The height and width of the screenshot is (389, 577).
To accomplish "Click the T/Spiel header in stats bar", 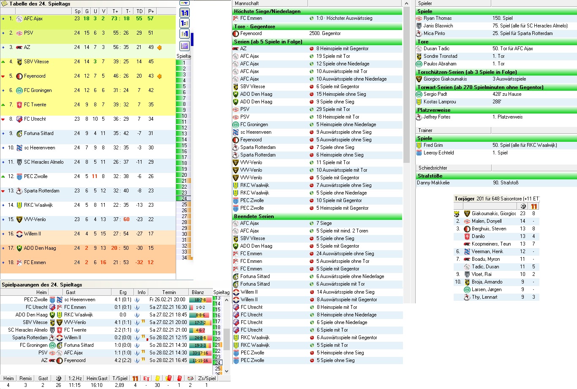I will pyautogui.click(x=120, y=378).
